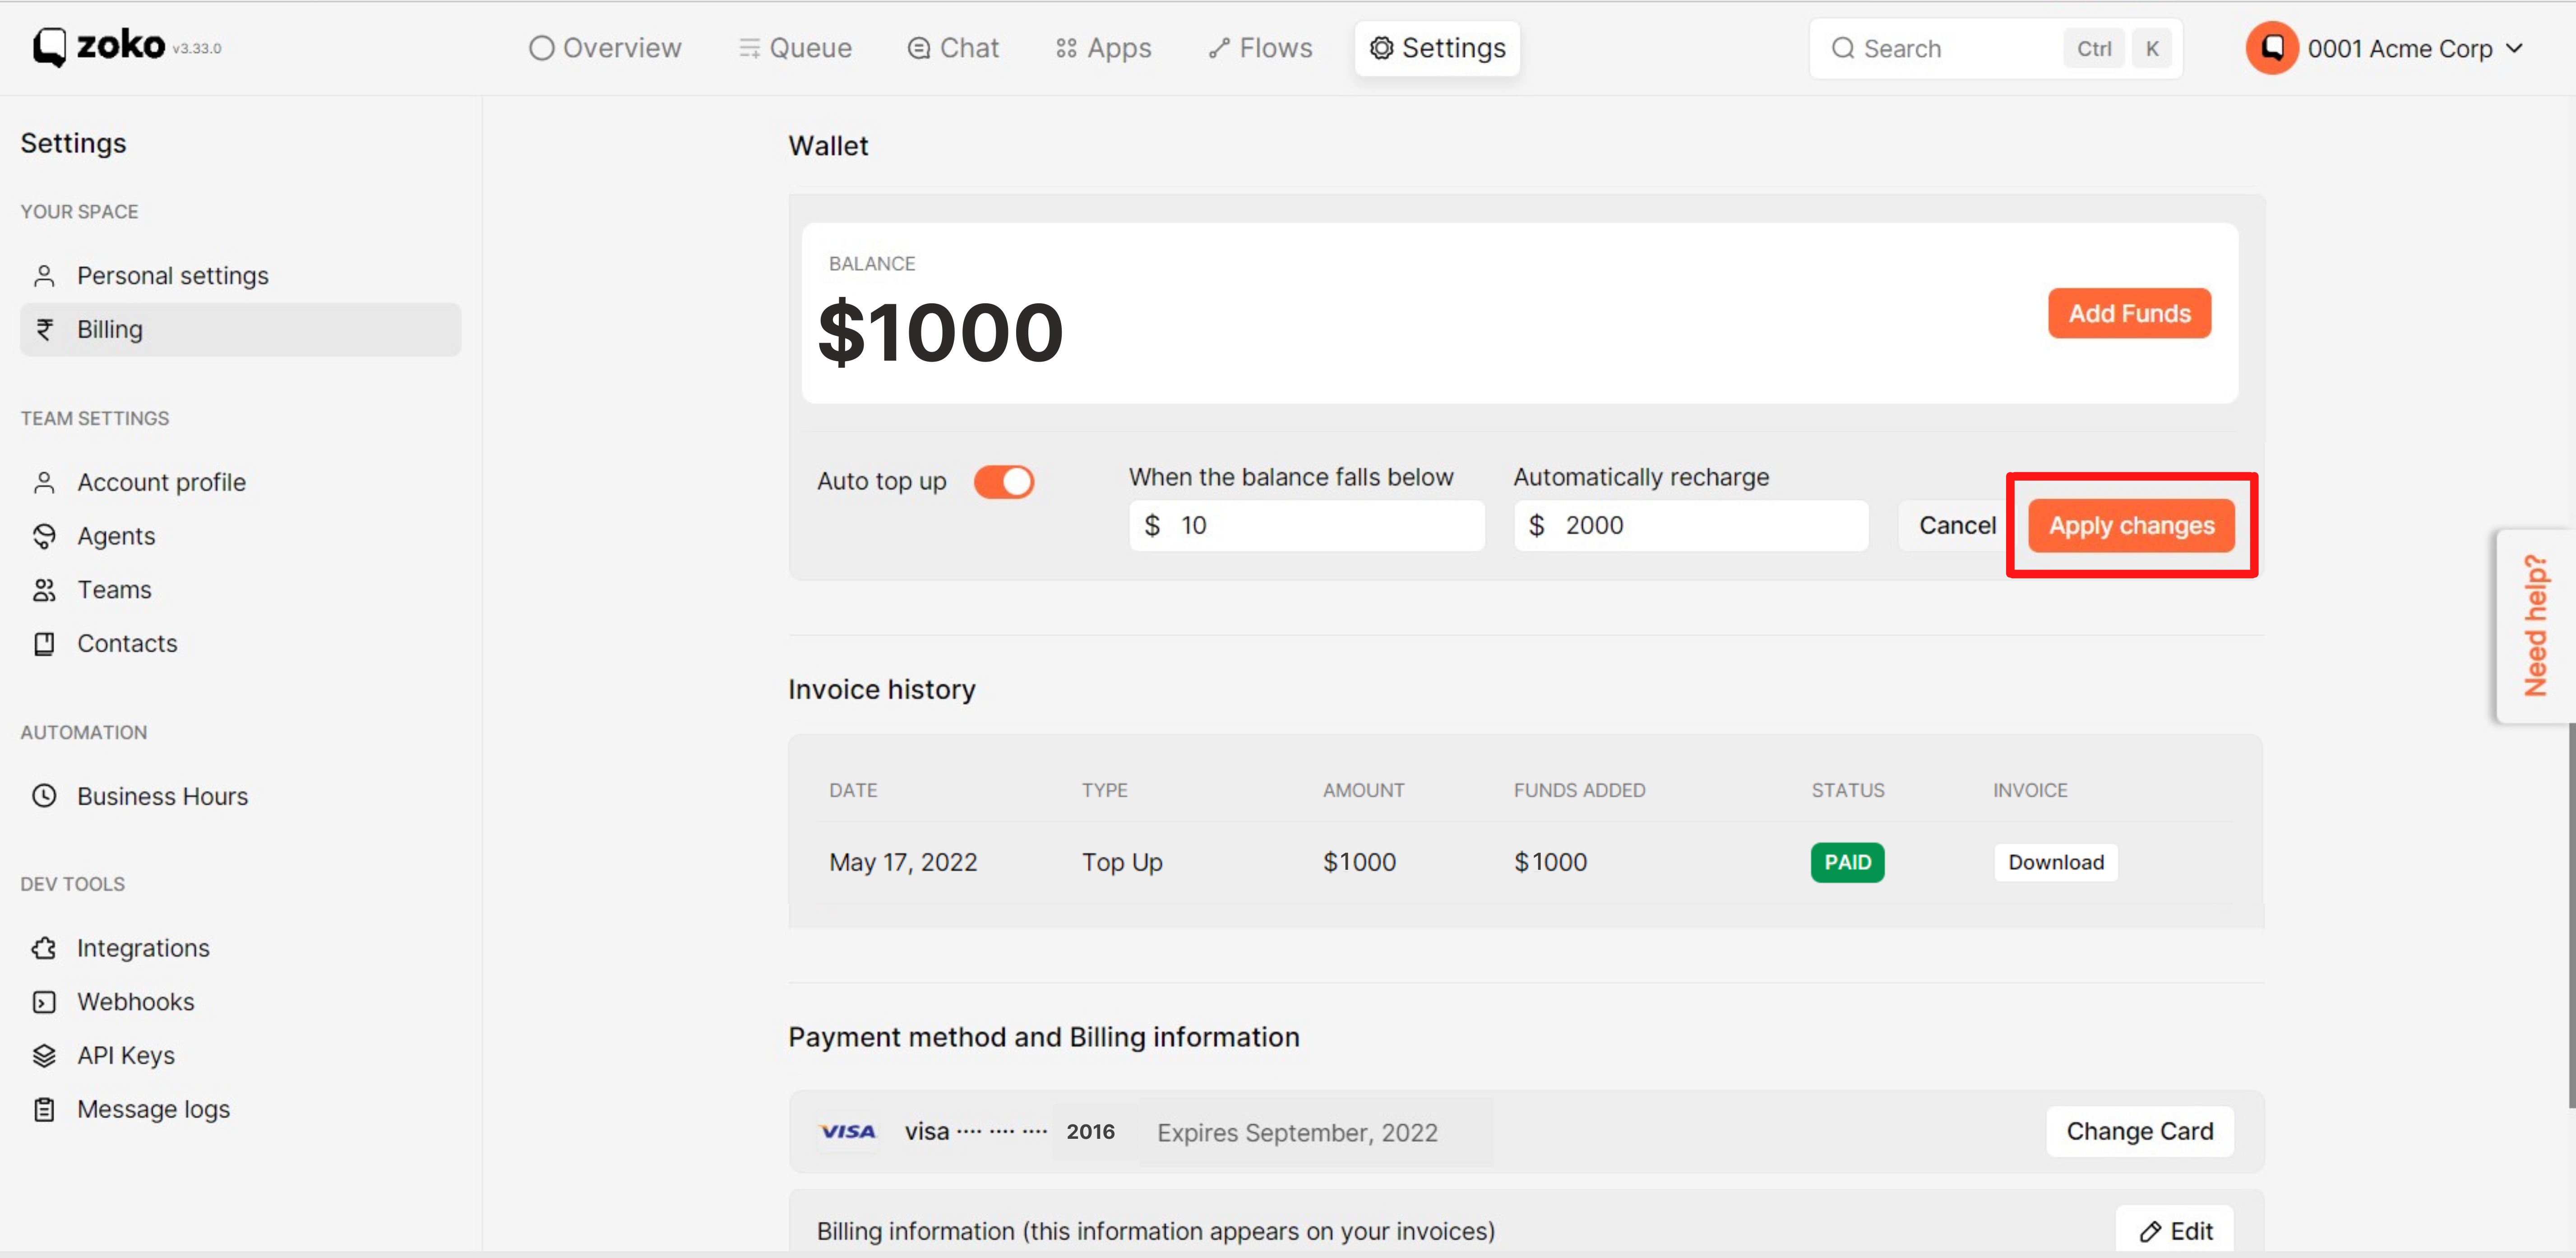The width and height of the screenshot is (2576, 1258).
Task: Open the Apps tab
Action: pyautogui.click(x=1104, y=48)
